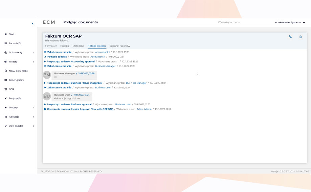Click the OCR item in sidebar
311x192 pixels.
[12, 89]
